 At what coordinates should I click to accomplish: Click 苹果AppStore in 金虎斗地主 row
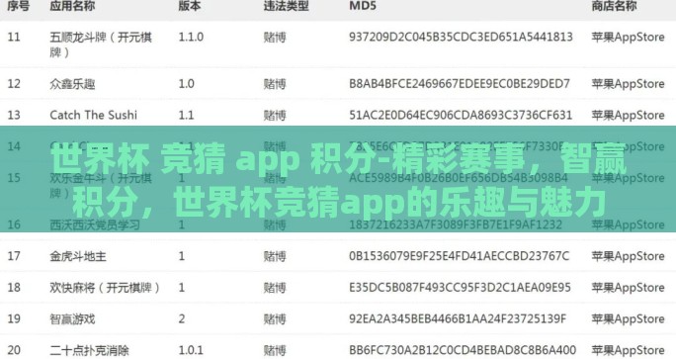(628, 256)
